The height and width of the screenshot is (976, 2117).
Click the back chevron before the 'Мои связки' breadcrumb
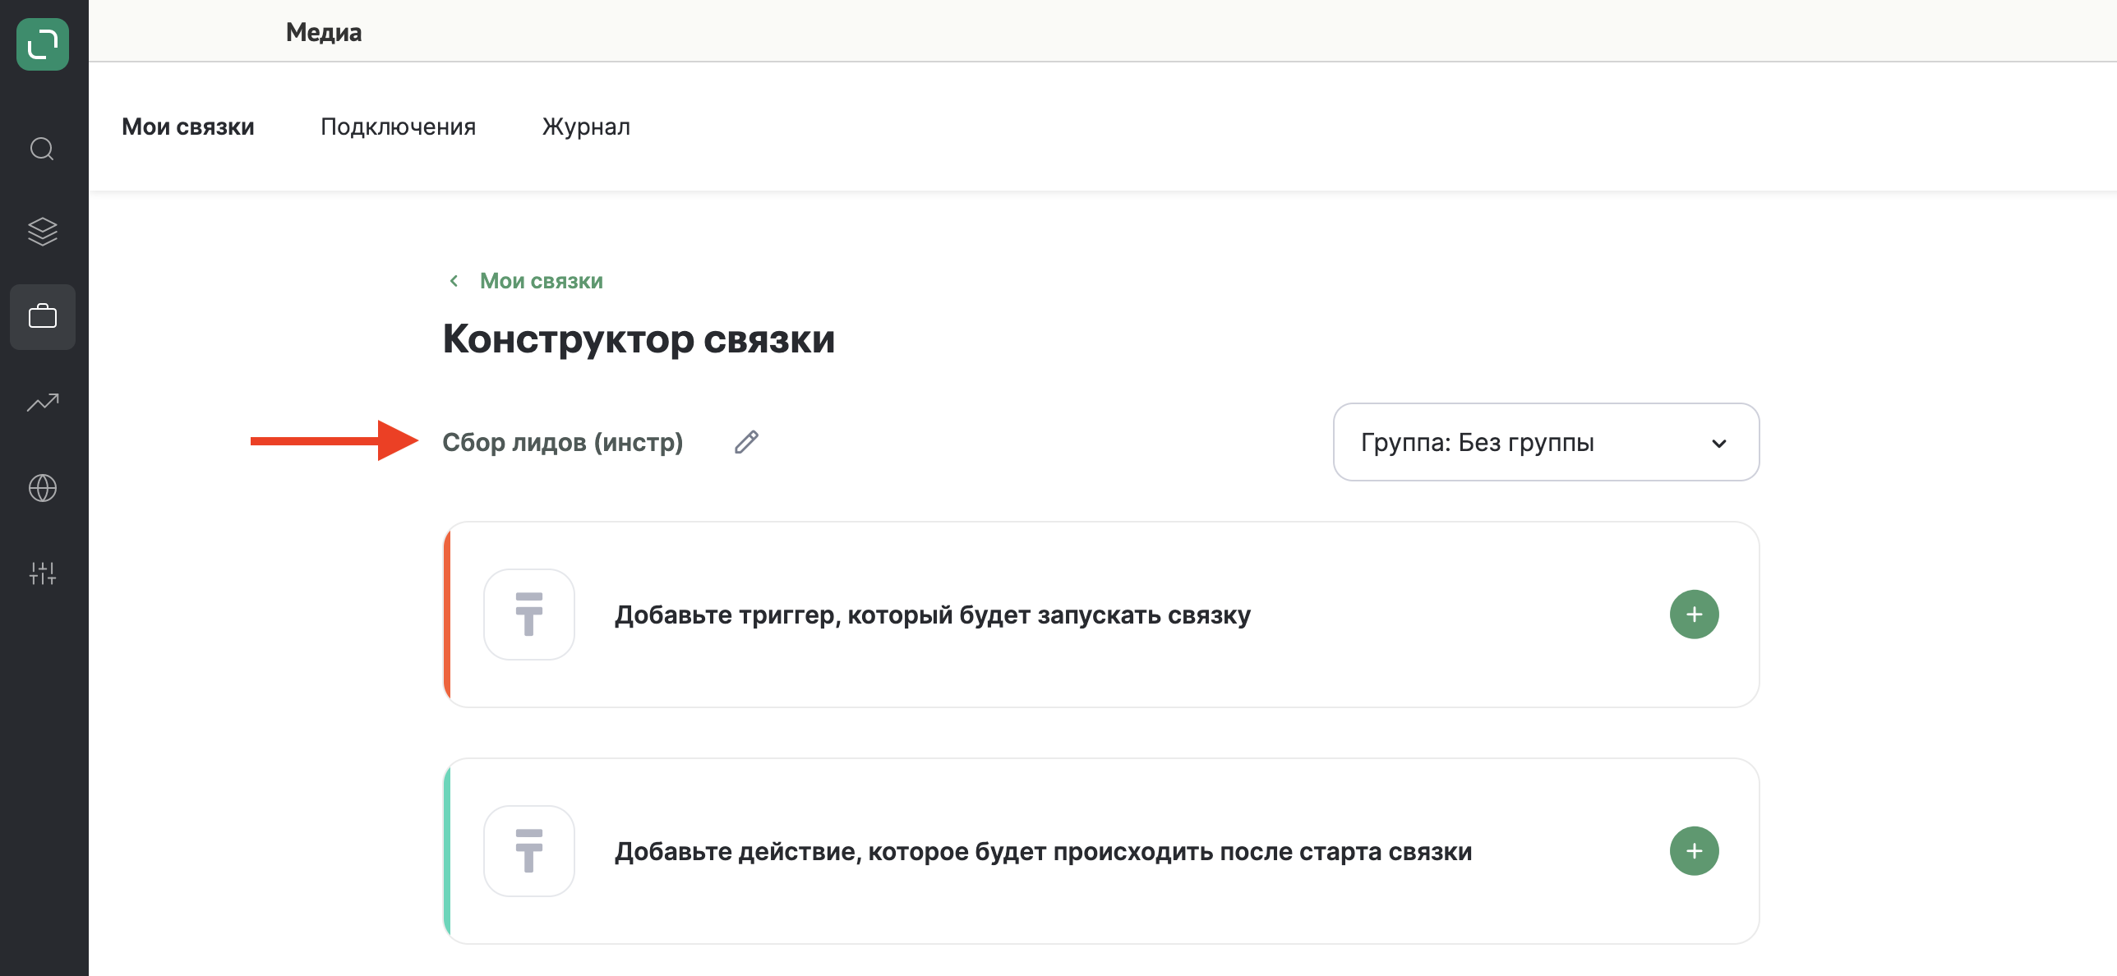(x=454, y=281)
